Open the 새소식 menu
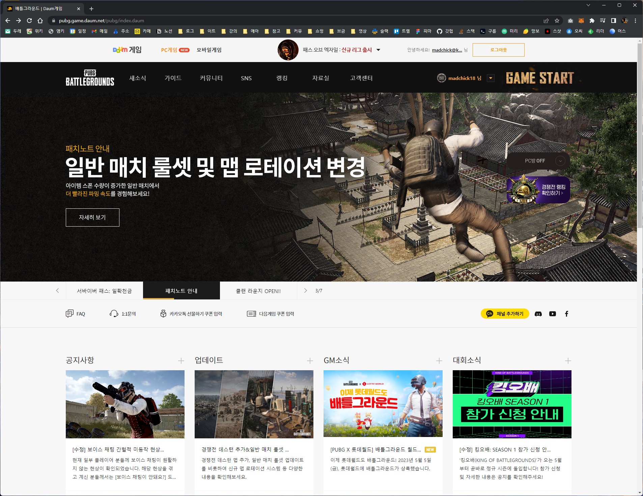This screenshot has width=643, height=496. point(138,78)
